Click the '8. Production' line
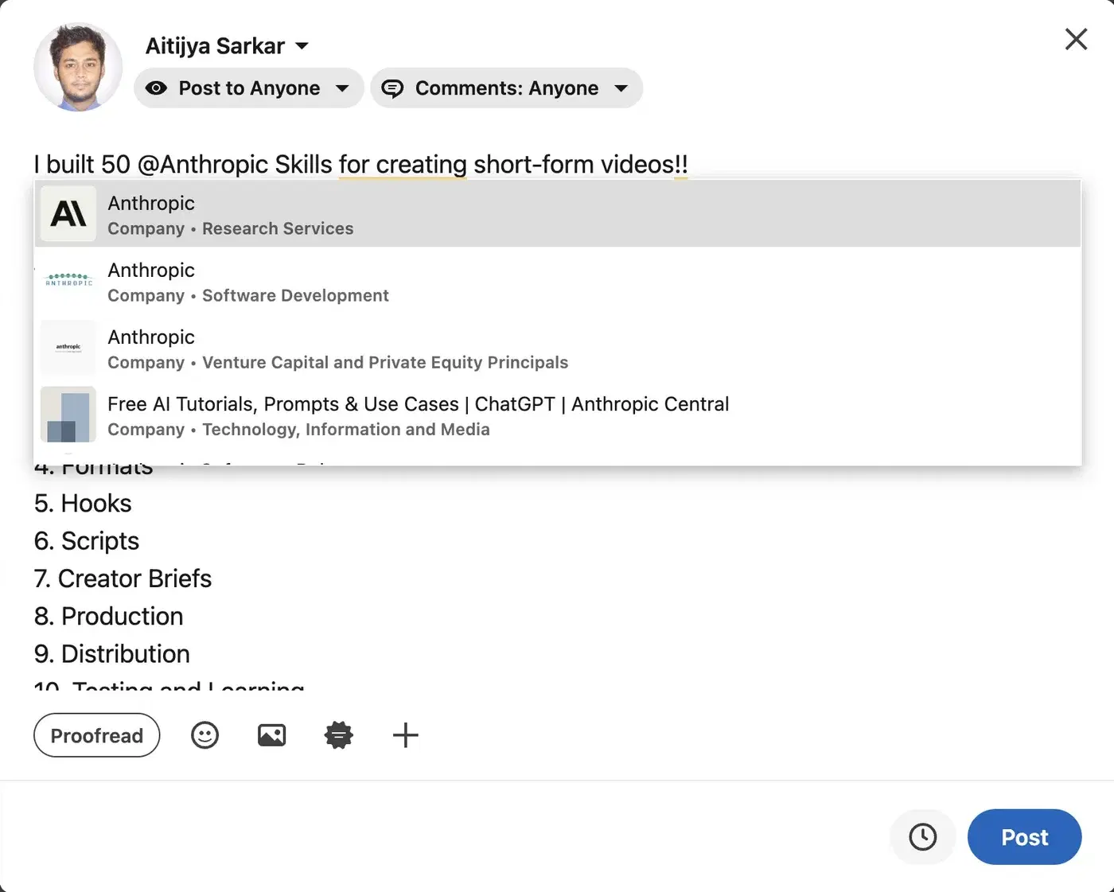 coord(108,617)
